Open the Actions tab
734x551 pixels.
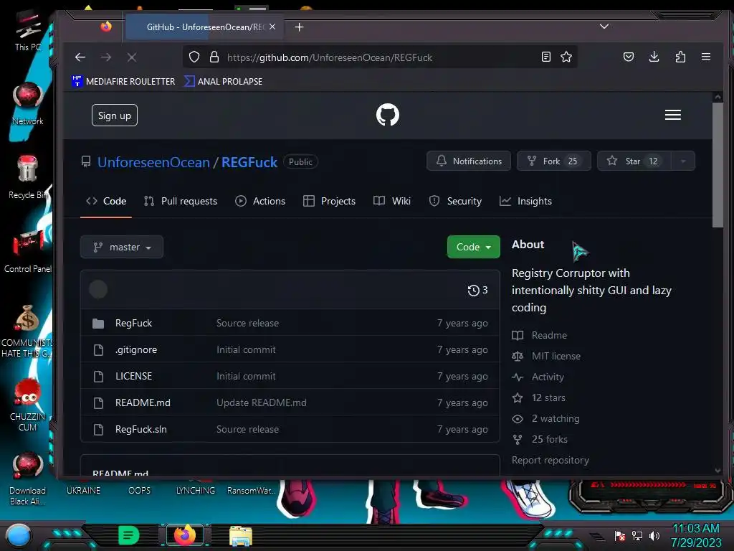pos(260,201)
